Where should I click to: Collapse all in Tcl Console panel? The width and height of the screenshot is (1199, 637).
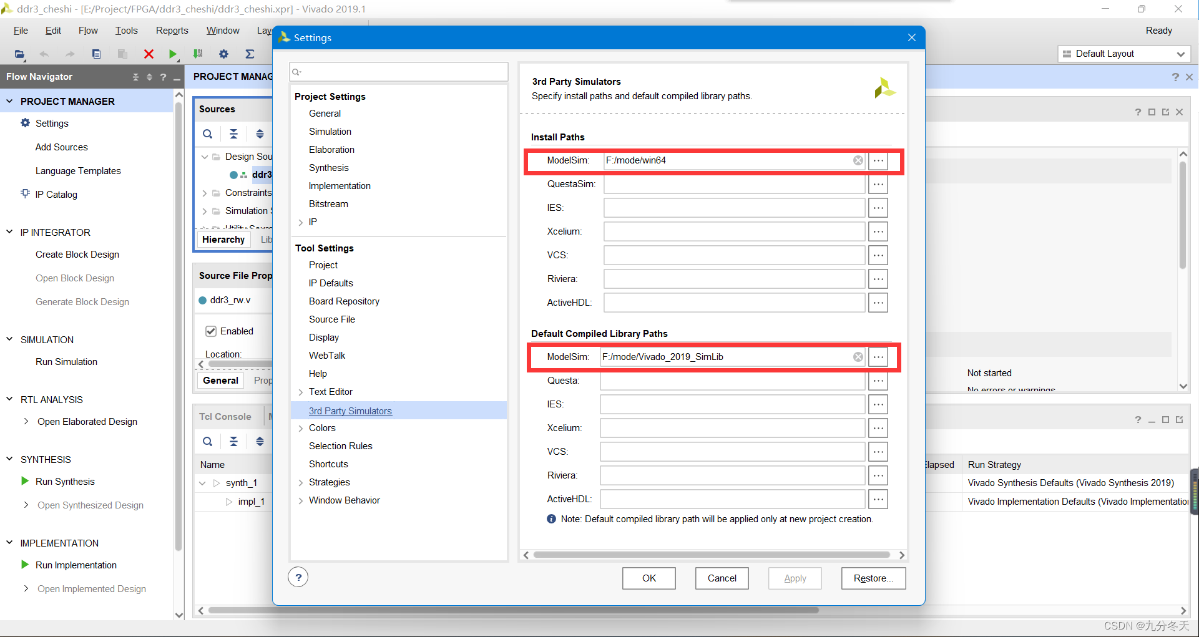click(x=233, y=441)
